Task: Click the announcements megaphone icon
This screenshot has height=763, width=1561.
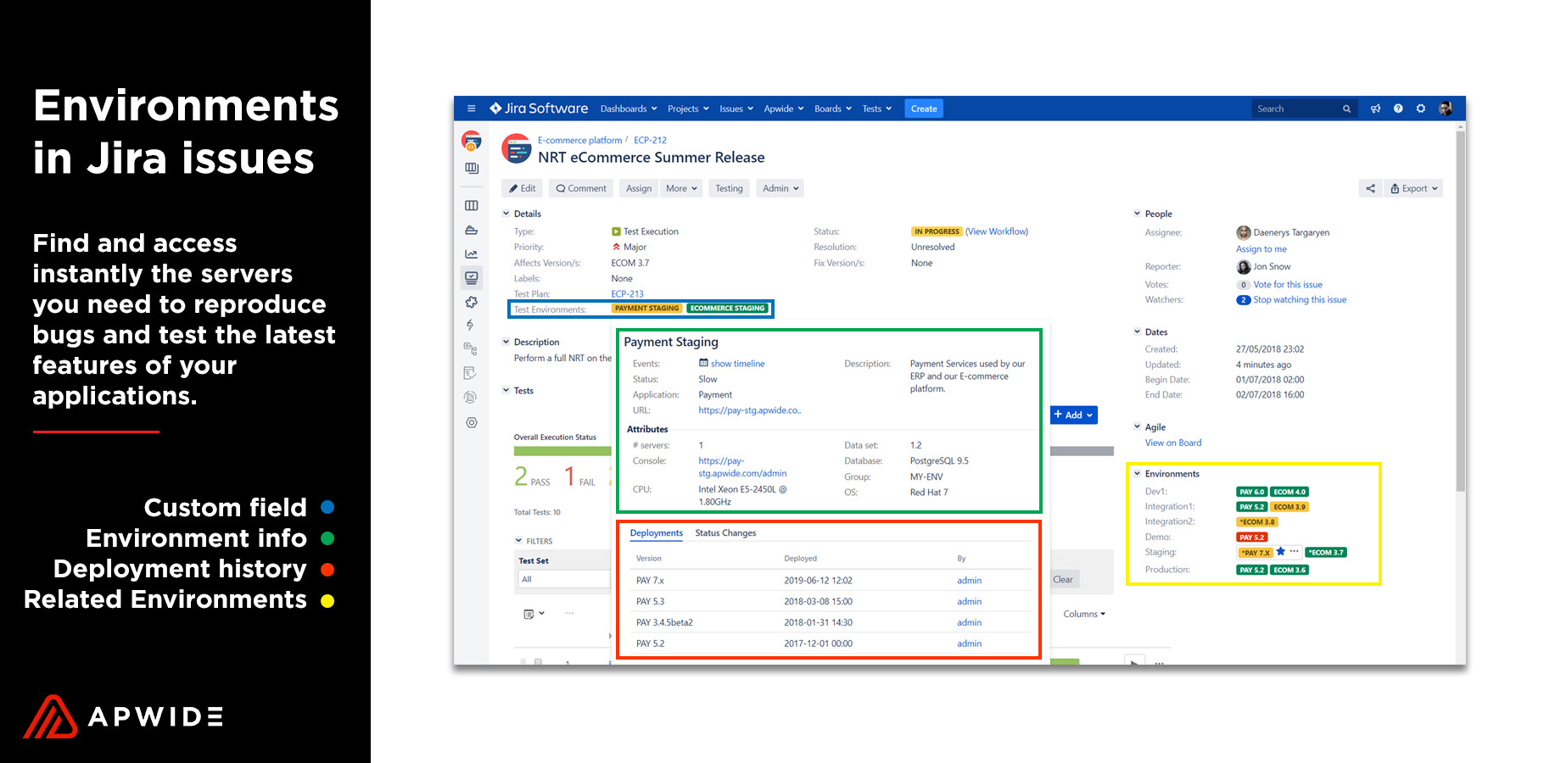Action: pyautogui.click(x=1375, y=109)
